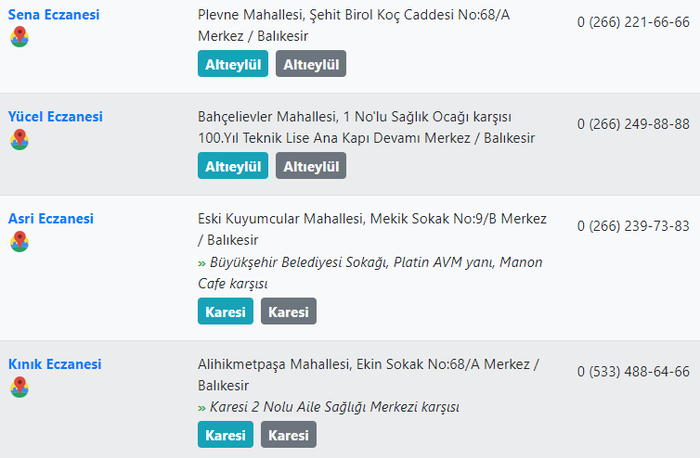Open map pin for Kınık Eczanesi
700x458 pixels.
tap(19, 387)
